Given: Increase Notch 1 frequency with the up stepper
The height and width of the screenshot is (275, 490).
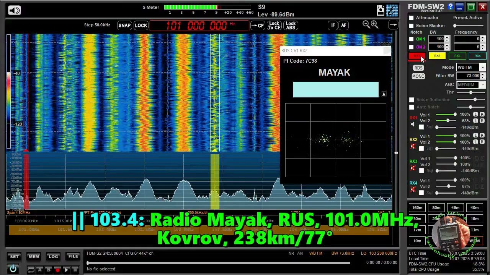Looking at the screenshot, I should [483, 37].
